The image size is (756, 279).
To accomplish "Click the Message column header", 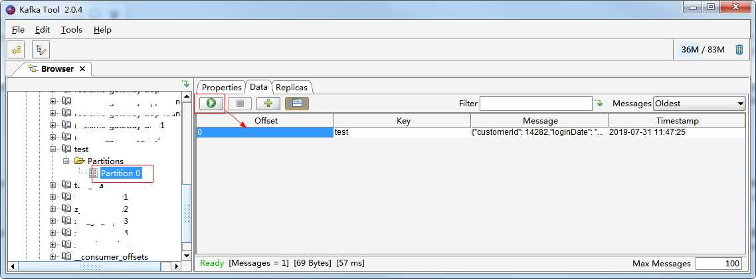I will (540, 120).
